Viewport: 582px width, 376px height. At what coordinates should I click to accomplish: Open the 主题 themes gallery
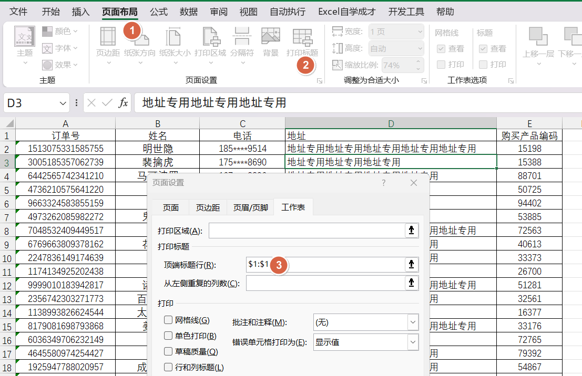pos(25,45)
